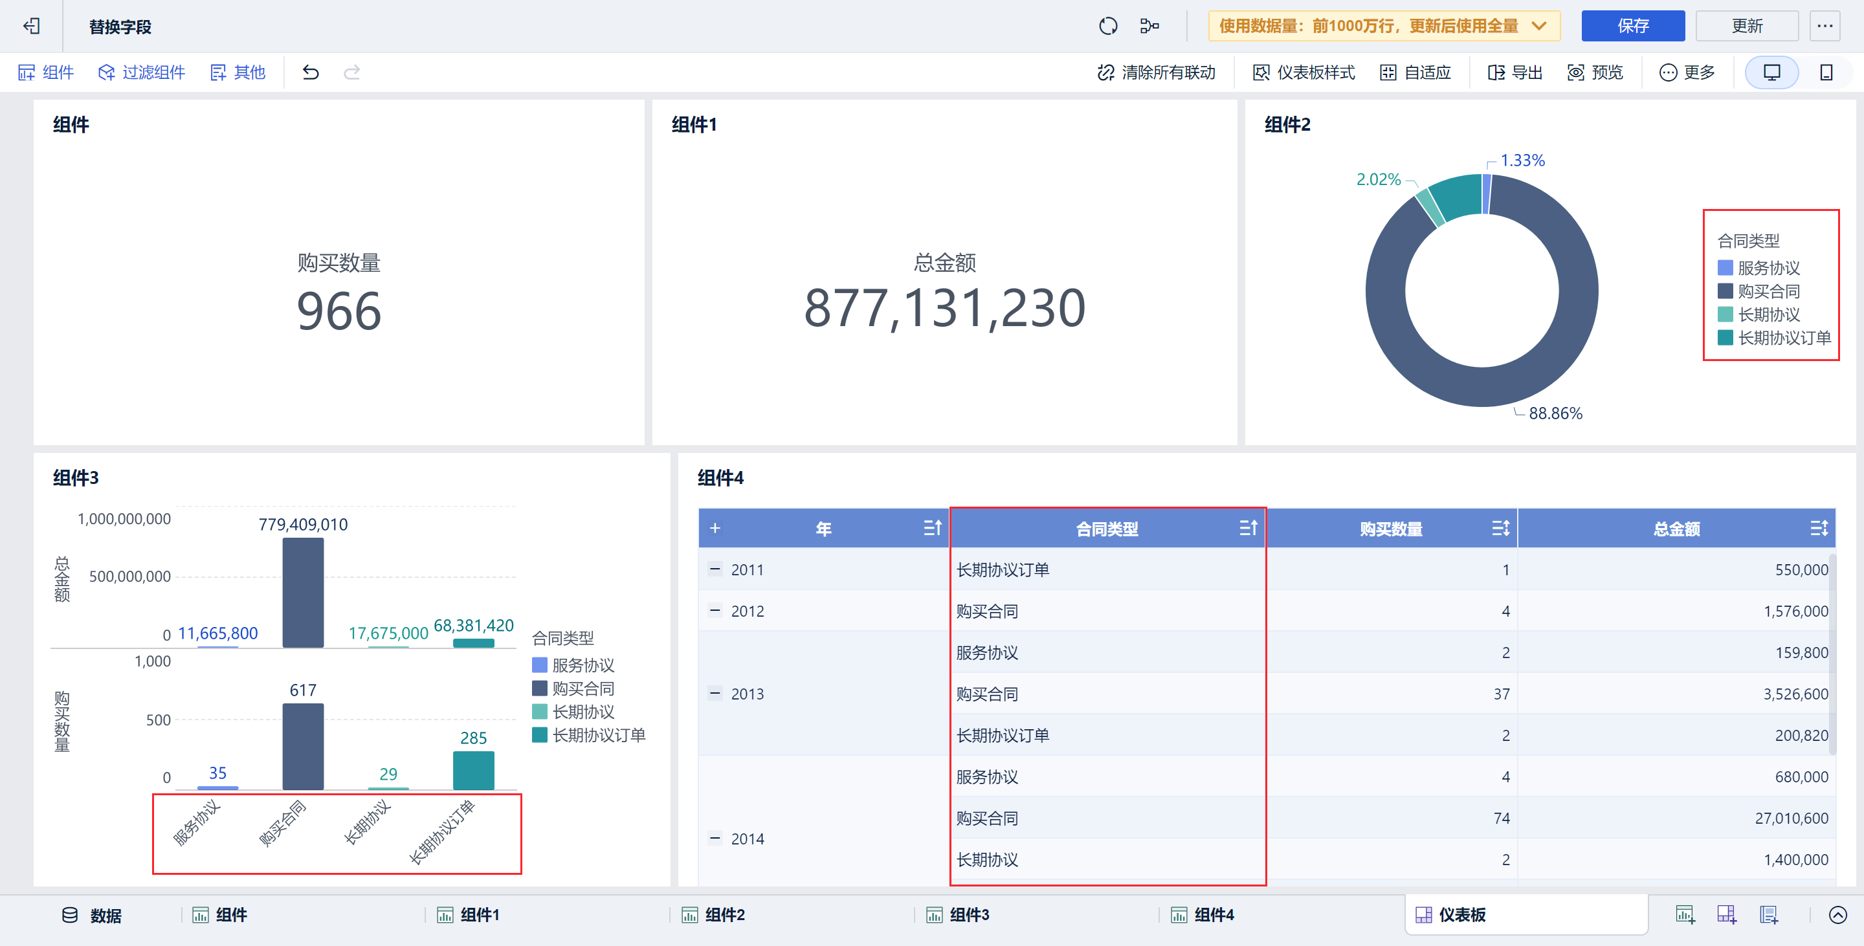The height and width of the screenshot is (946, 1864).
Task: Expand all rows with the plus icon
Action: (x=715, y=529)
